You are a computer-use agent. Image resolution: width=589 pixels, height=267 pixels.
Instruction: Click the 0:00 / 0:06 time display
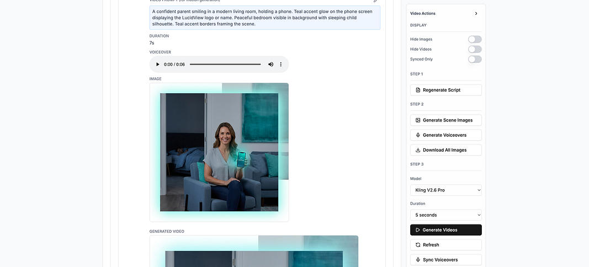174,65
